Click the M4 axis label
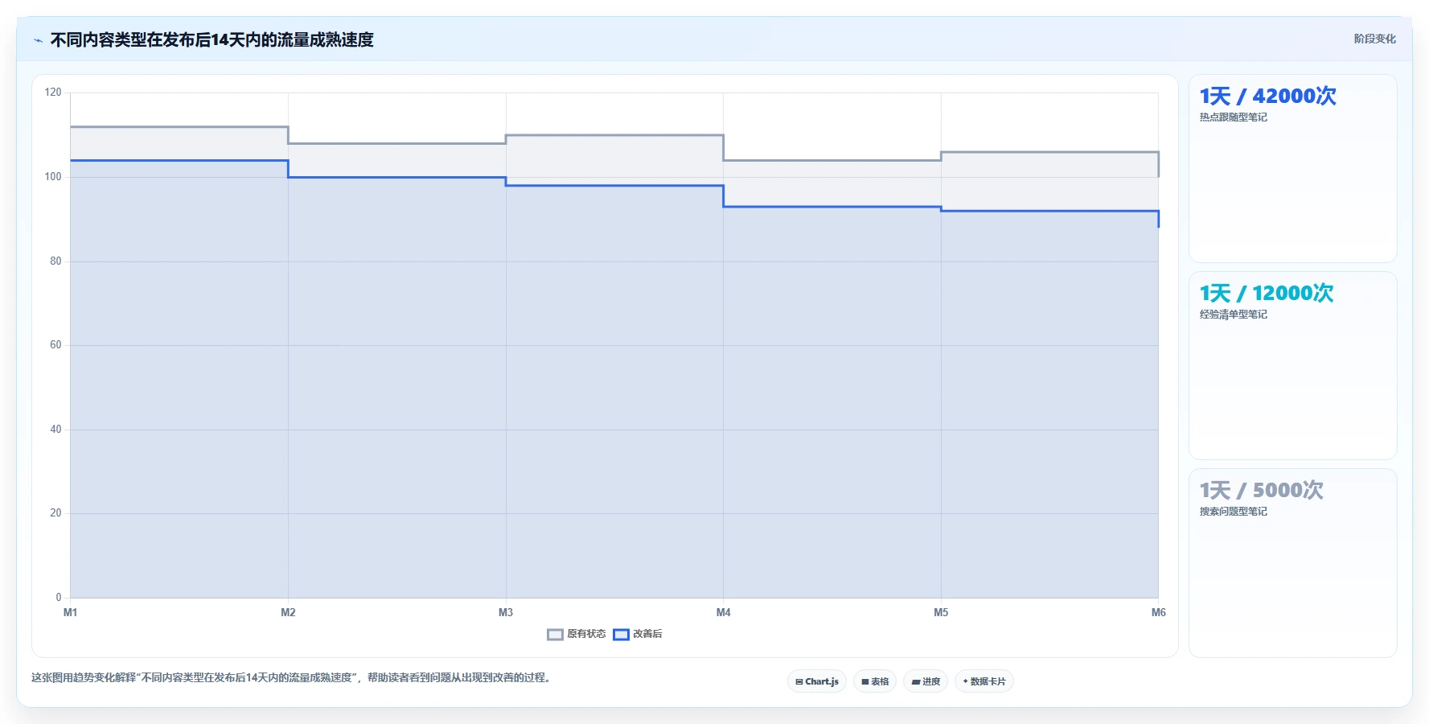Screen dimensions: 1429x724 tap(724, 612)
